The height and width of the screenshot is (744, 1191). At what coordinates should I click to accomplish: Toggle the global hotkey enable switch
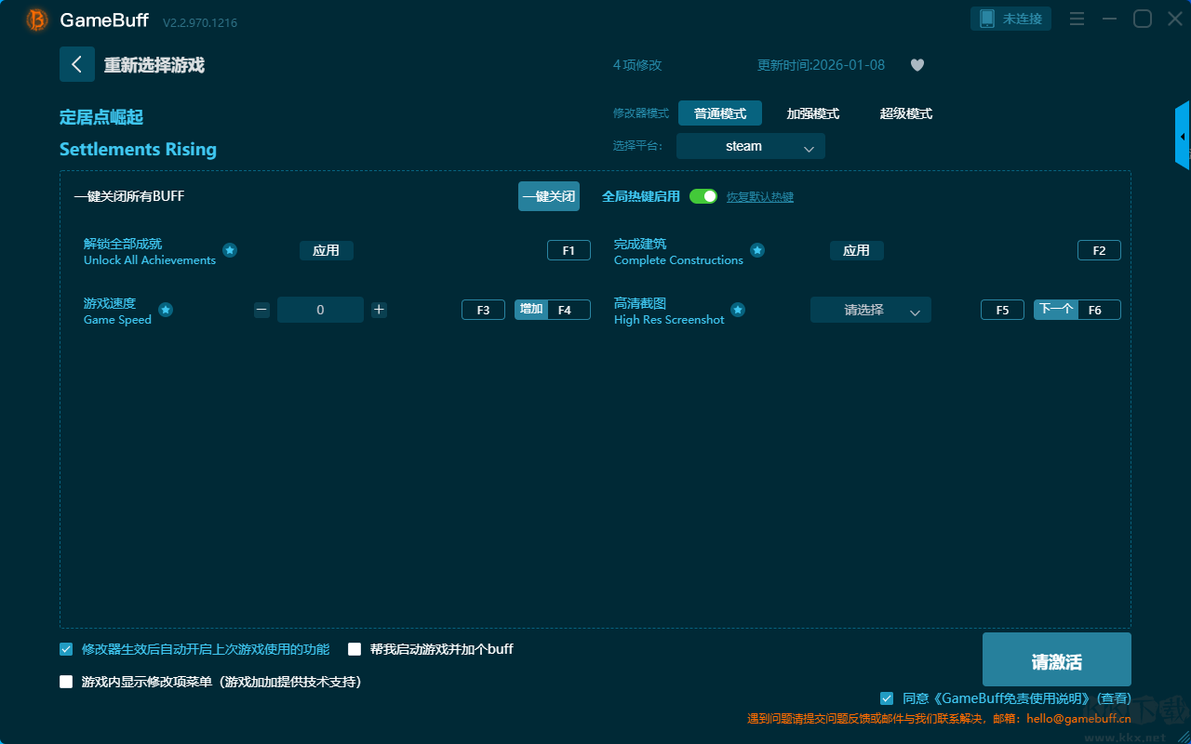coord(703,196)
